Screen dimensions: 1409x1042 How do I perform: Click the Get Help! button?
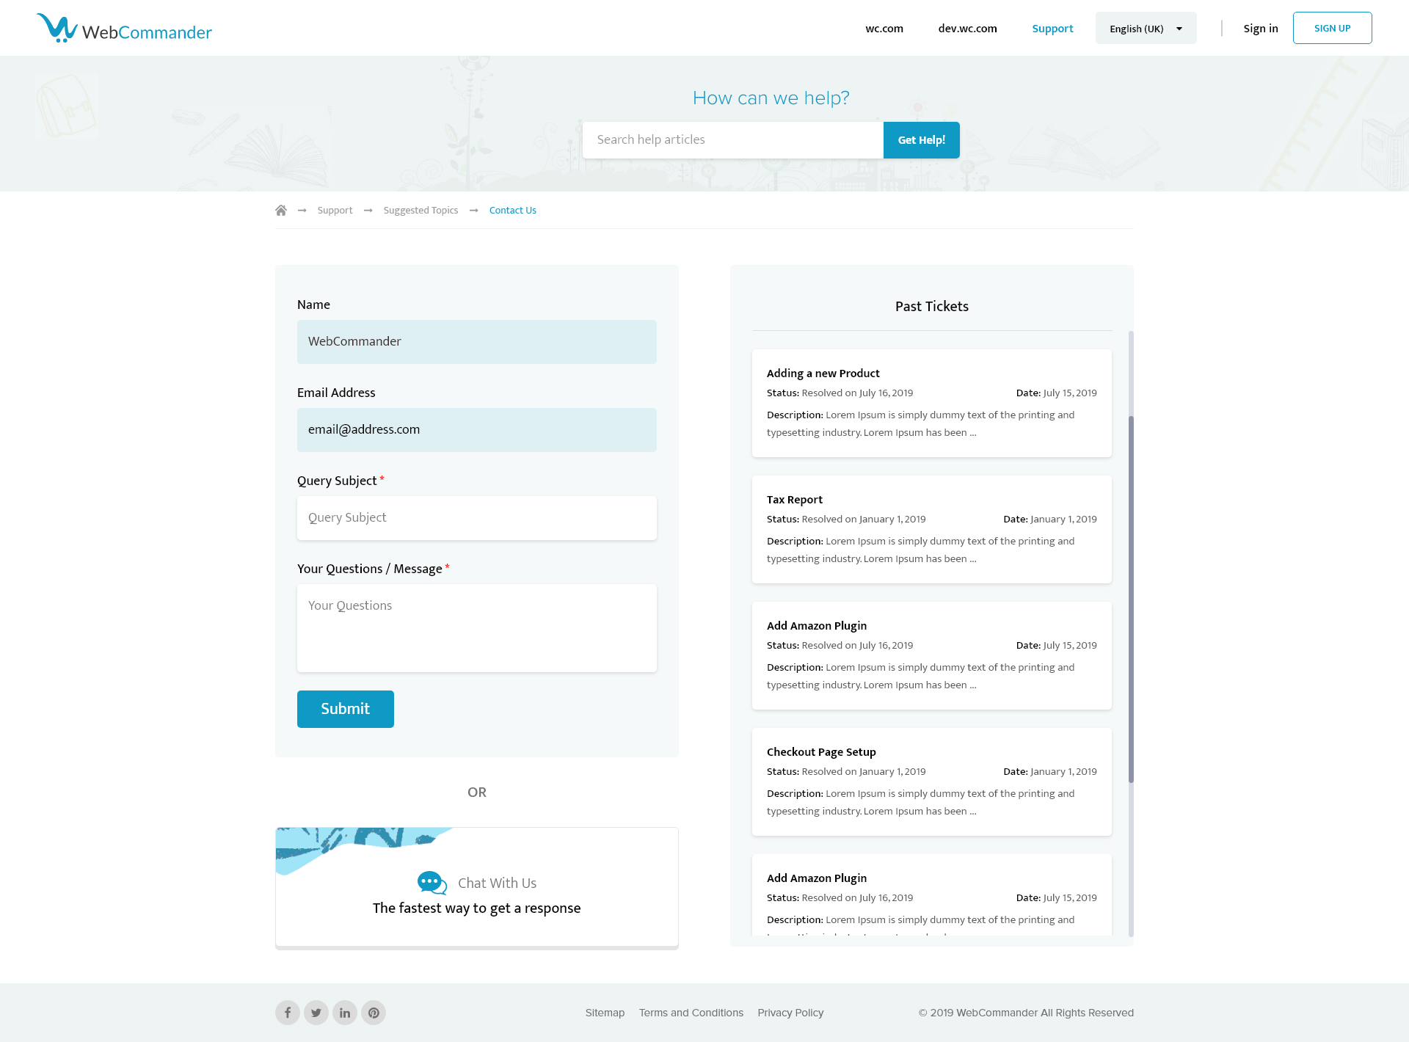[921, 140]
